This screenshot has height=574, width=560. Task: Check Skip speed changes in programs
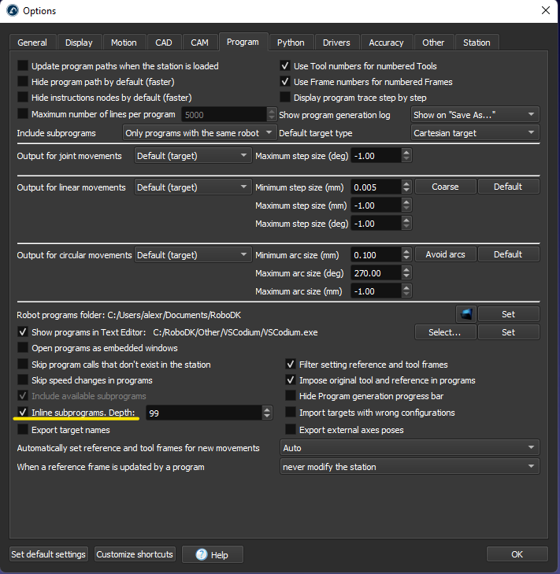tap(23, 380)
